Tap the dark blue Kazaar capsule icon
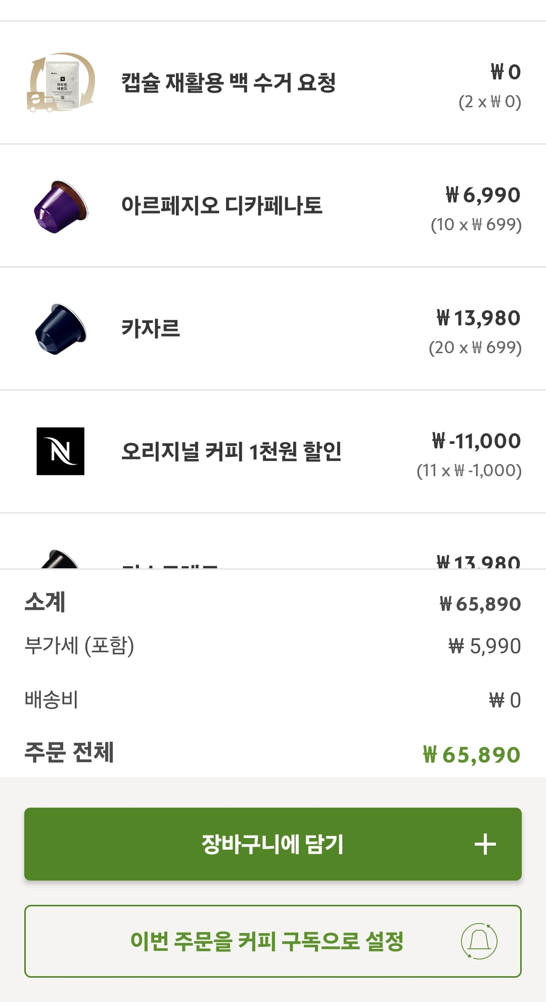 [x=61, y=329]
